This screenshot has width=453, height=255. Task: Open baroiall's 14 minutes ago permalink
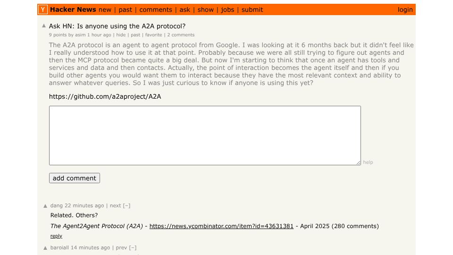[90, 247]
